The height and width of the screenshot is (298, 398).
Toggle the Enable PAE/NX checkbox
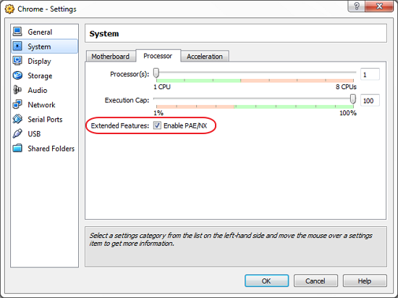[x=157, y=125]
